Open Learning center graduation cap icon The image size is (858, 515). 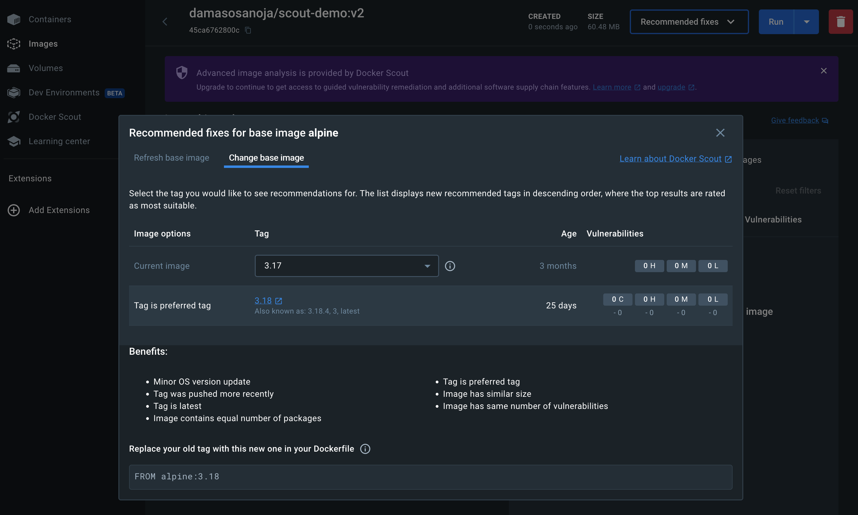(x=13, y=141)
